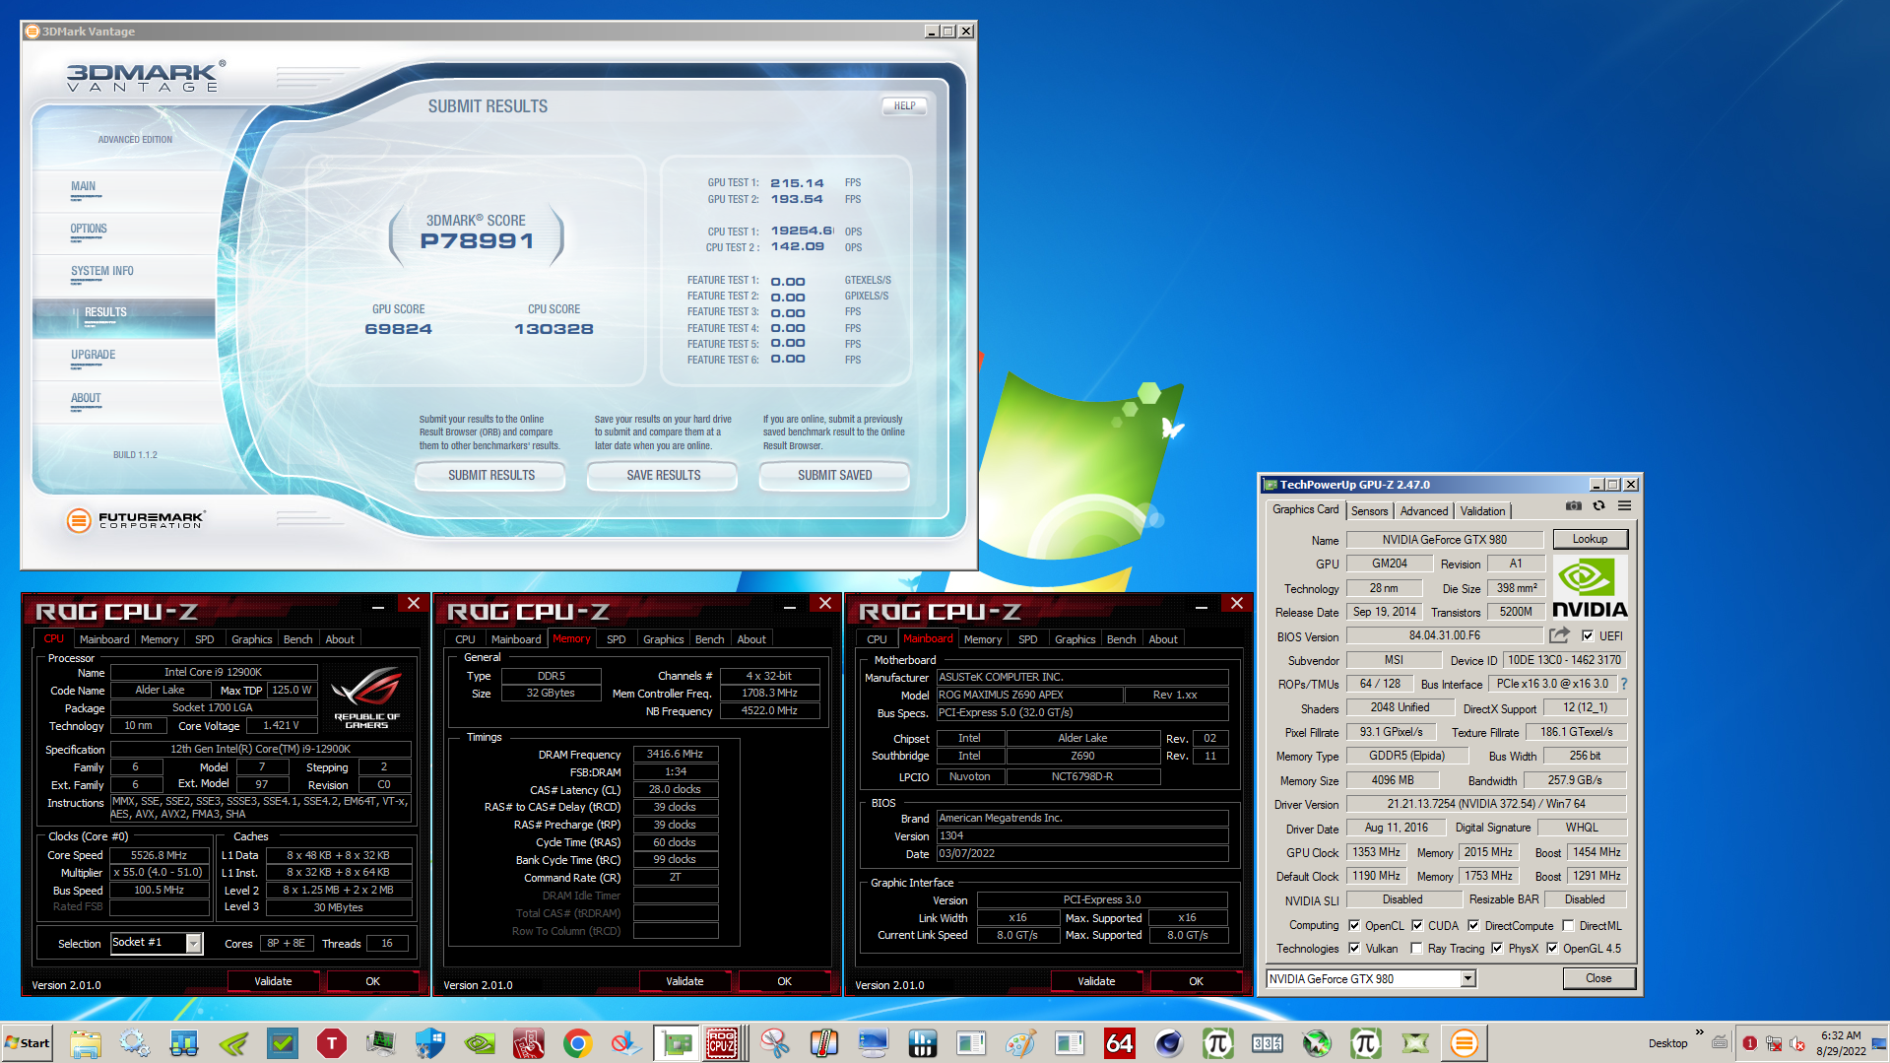1890x1063 pixels.
Task: Click the BIOS export share icon in GPU-Z
Action: coord(1559,635)
